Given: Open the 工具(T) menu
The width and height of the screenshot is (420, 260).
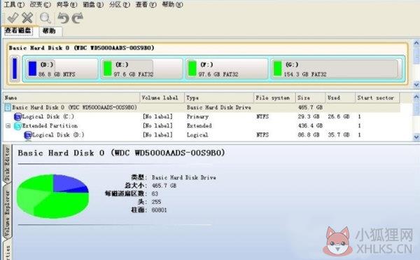Looking at the screenshot, I should 14,4.
